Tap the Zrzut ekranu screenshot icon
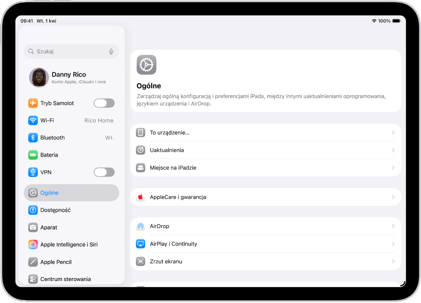The height and width of the screenshot is (303, 421). pyautogui.click(x=141, y=262)
